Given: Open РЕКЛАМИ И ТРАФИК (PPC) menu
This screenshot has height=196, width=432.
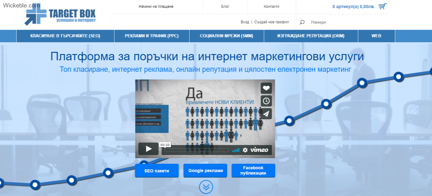Looking at the screenshot, I should [x=152, y=36].
